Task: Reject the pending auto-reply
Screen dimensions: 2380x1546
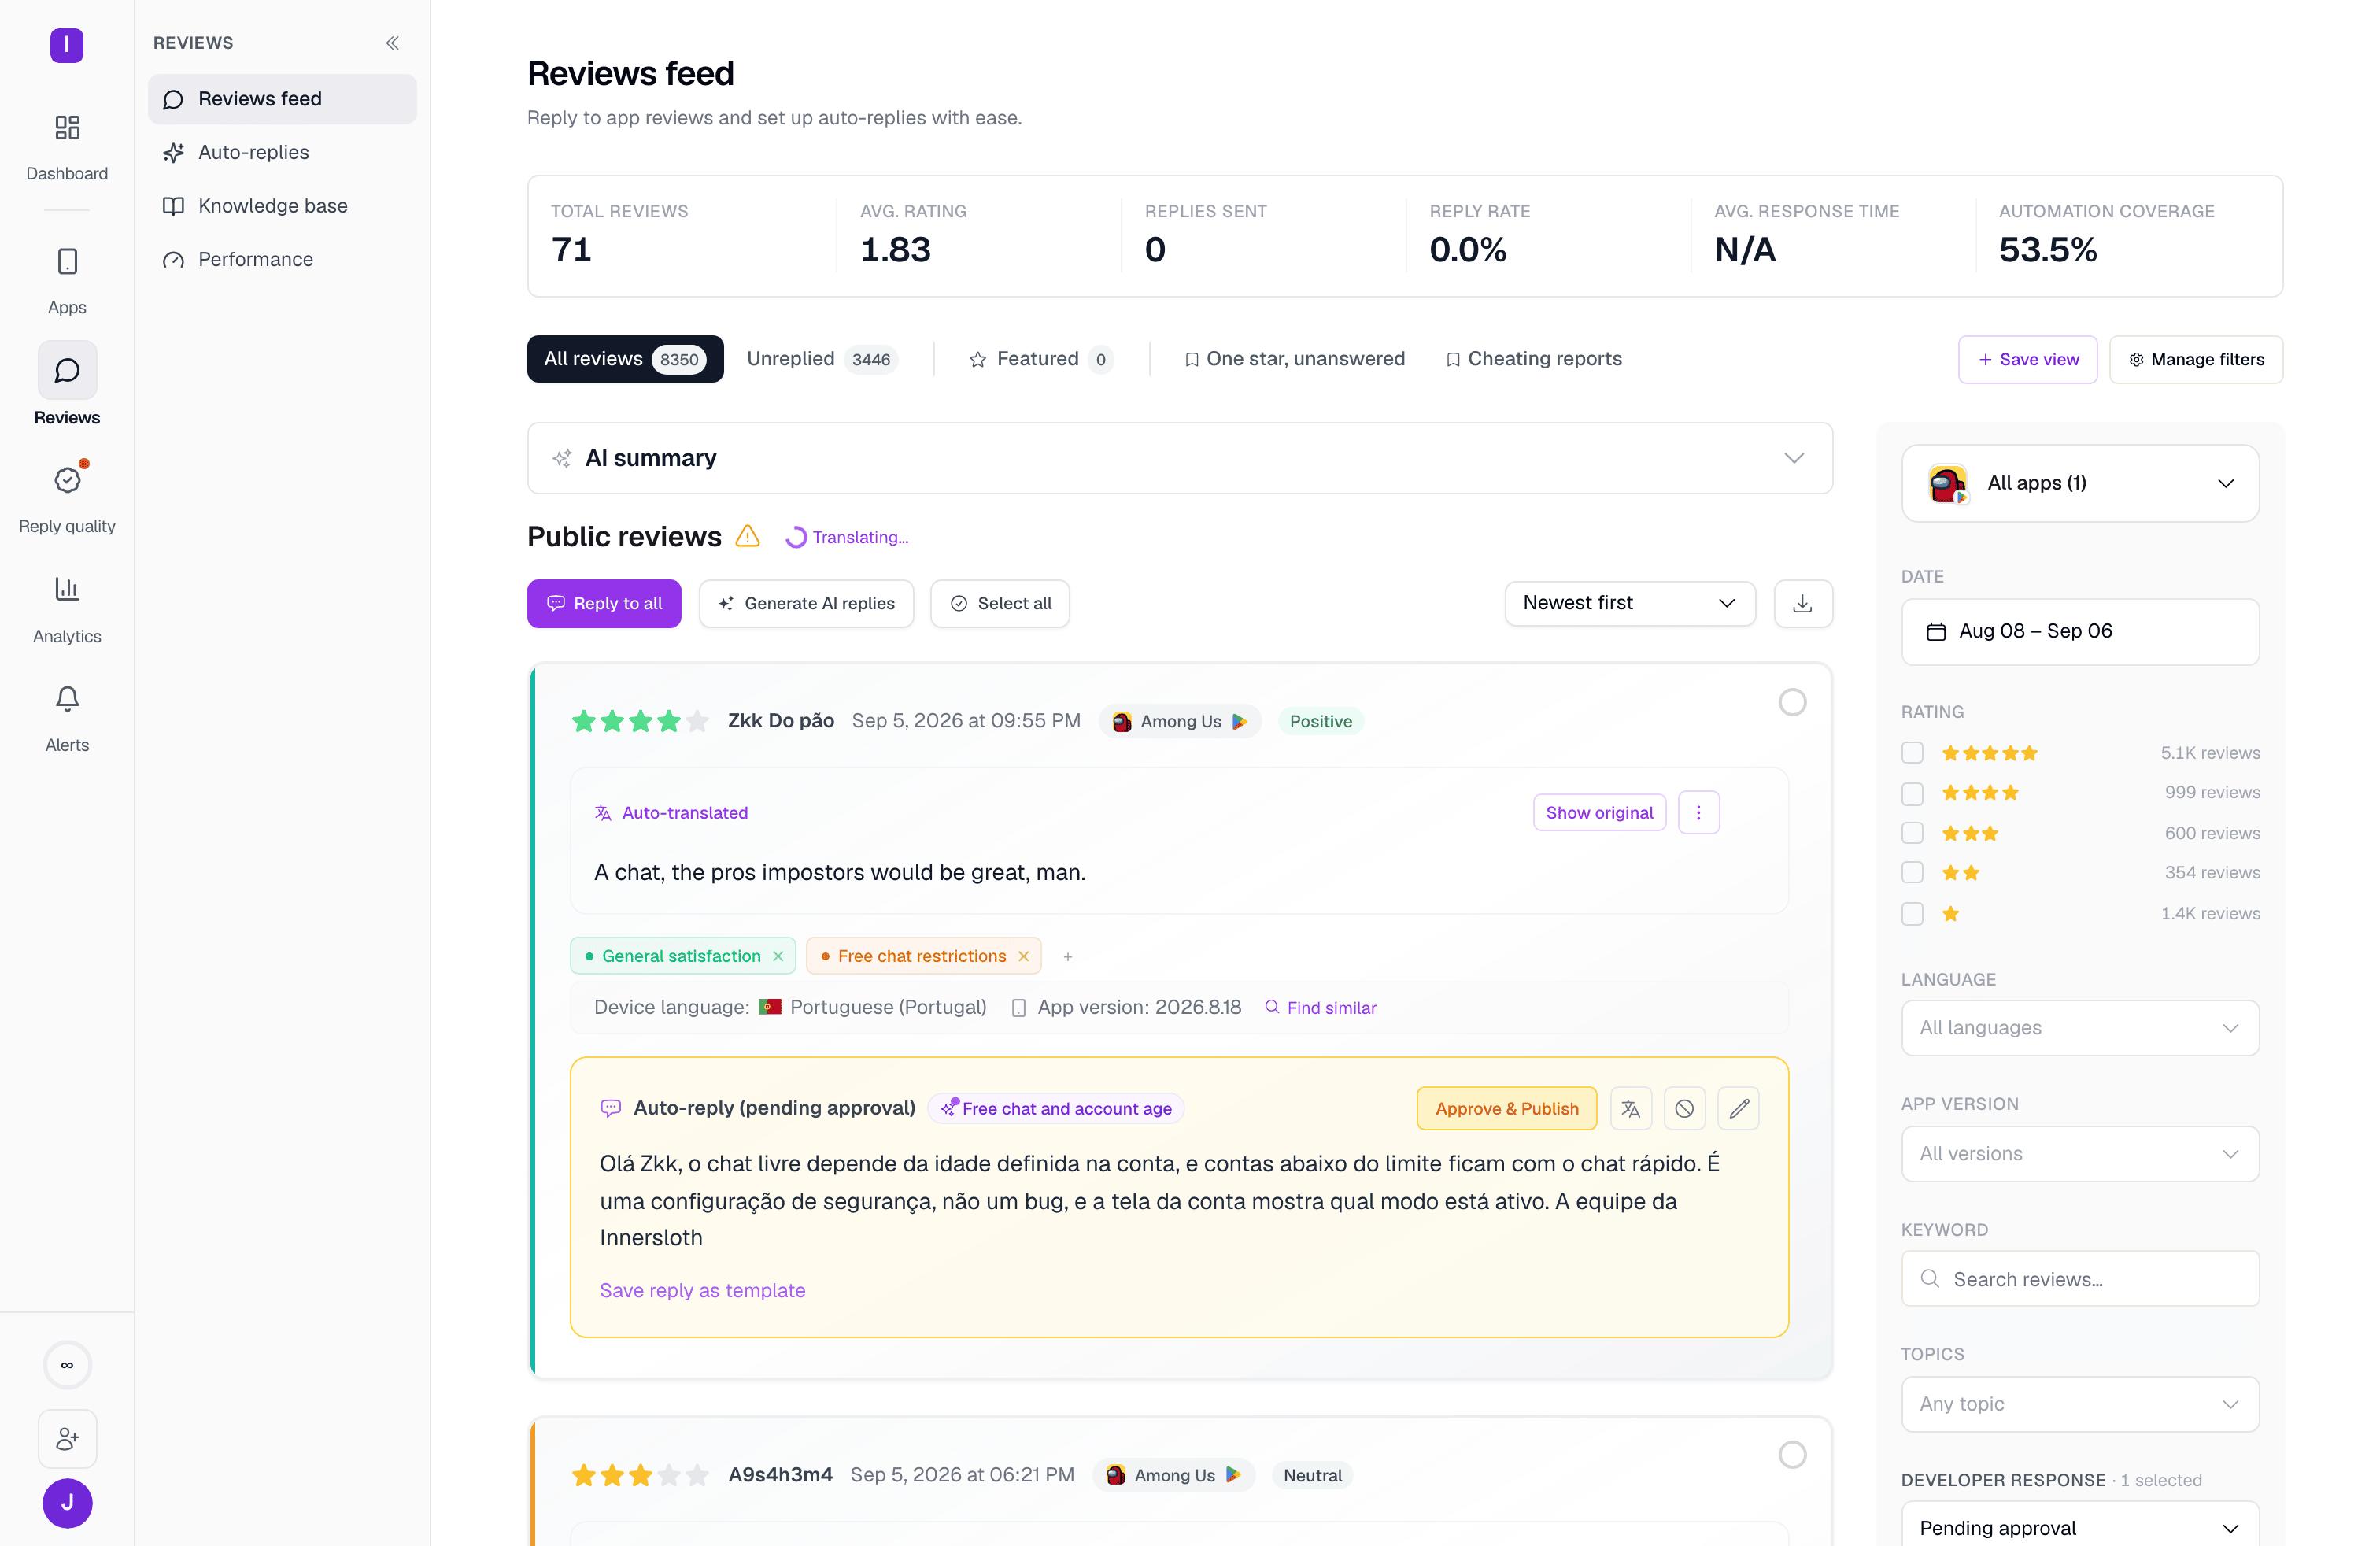Action: (1685, 1109)
